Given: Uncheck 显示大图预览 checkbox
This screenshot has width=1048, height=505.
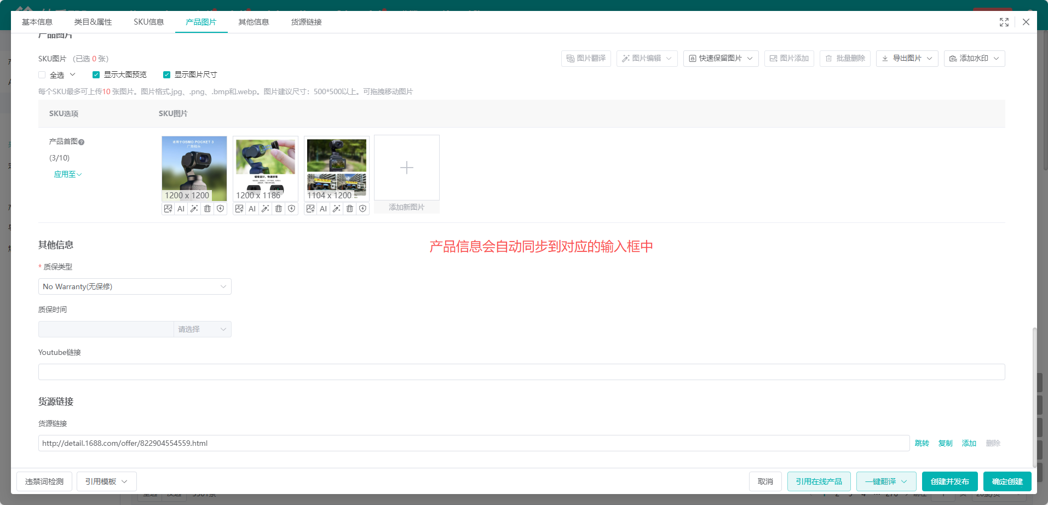Looking at the screenshot, I should [96, 75].
